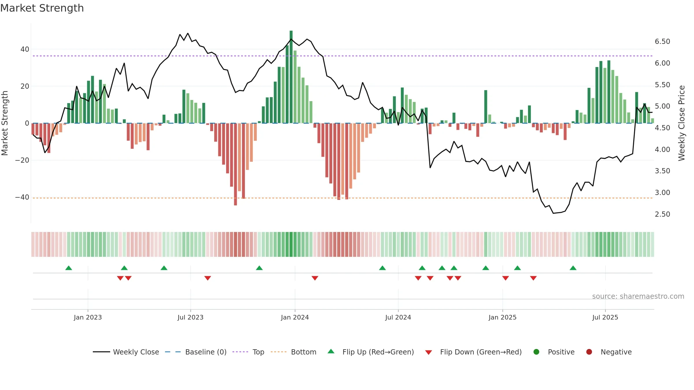Select the earliest green flip-up triangle marker
Screen dimensions: 694x390
(x=69, y=268)
